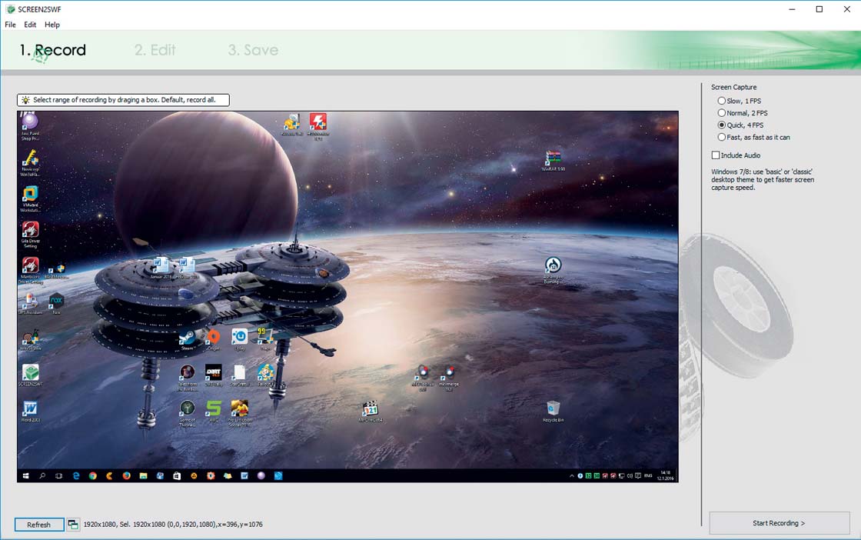Click the search magnifier in the preview taskbar
This screenshot has width=861, height=540.
point(42,475)
